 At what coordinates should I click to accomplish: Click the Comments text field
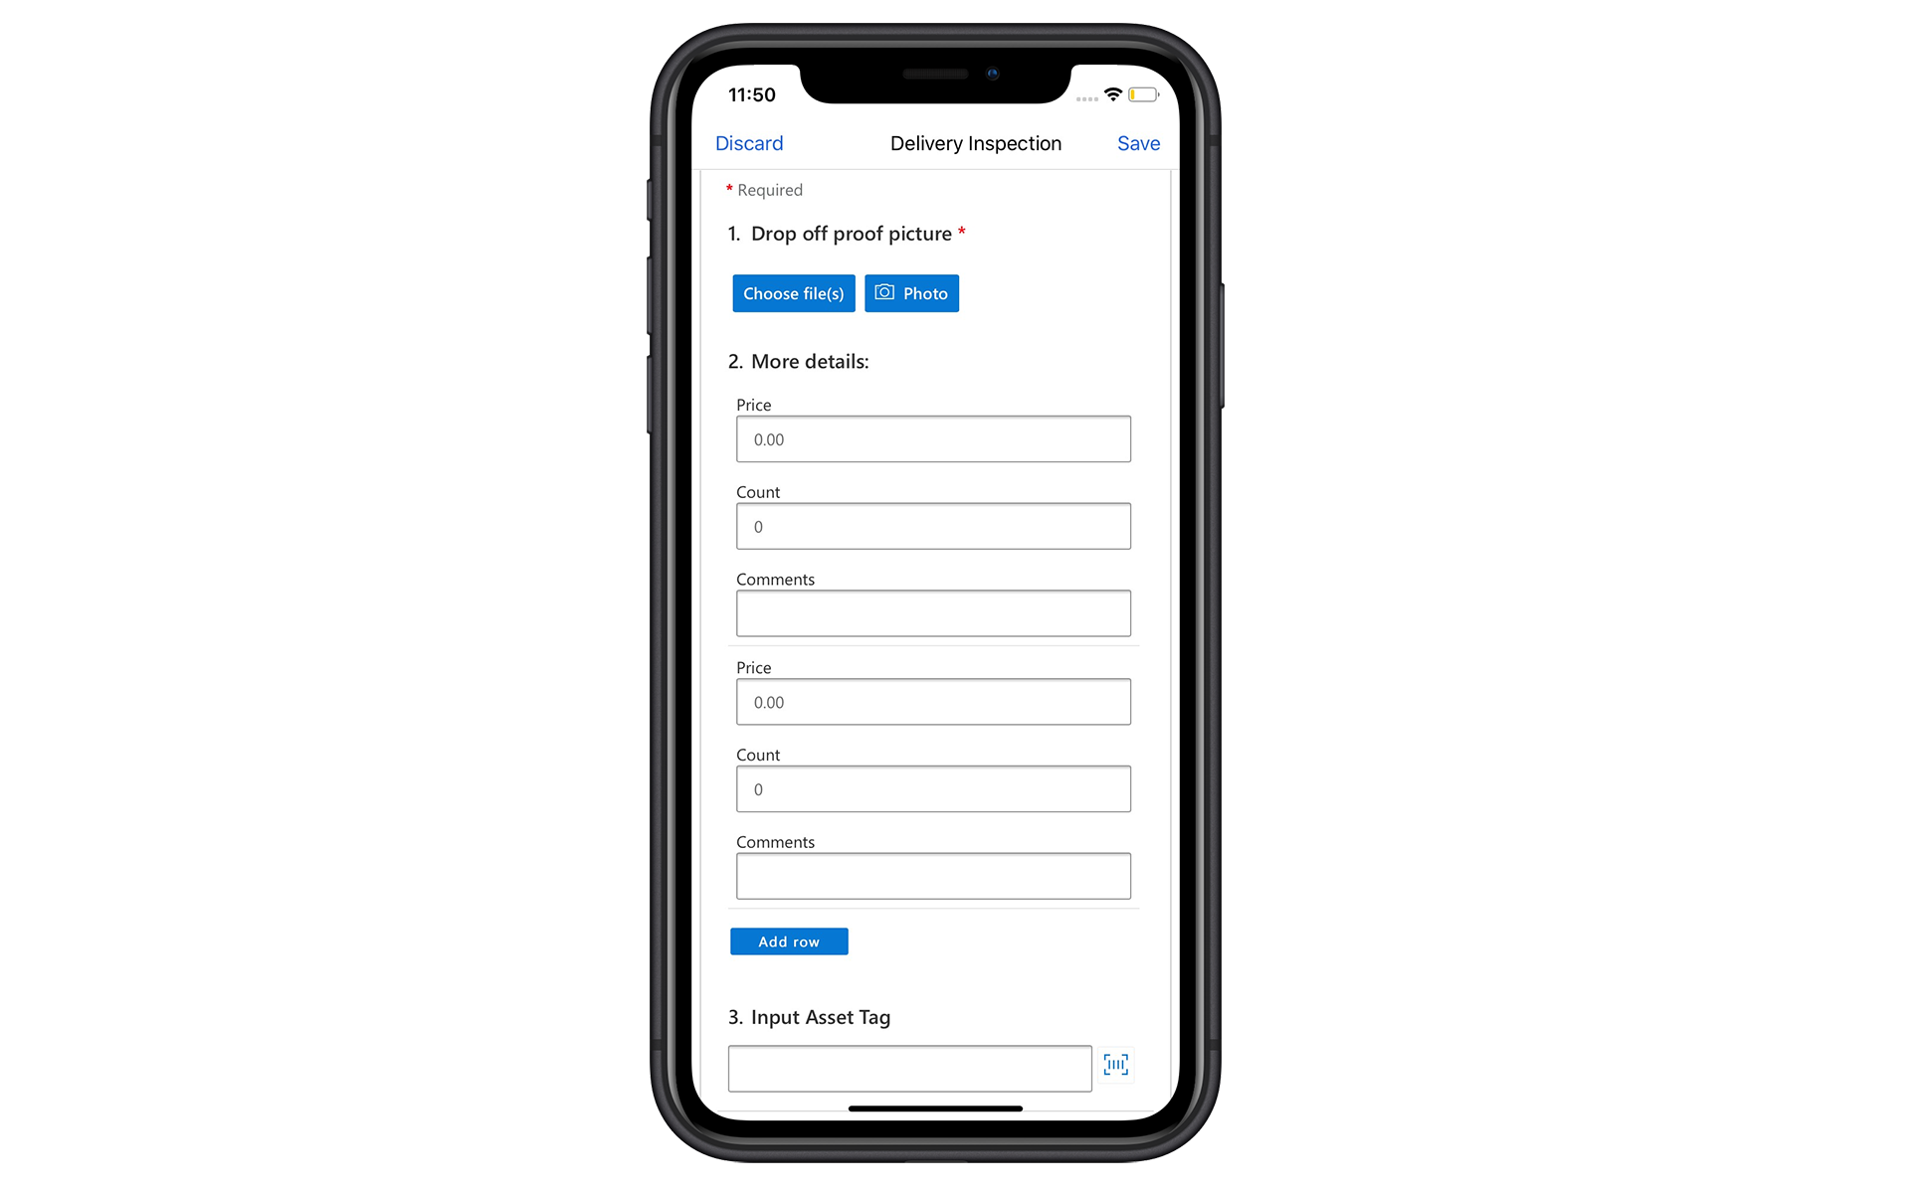coord(933,613)
